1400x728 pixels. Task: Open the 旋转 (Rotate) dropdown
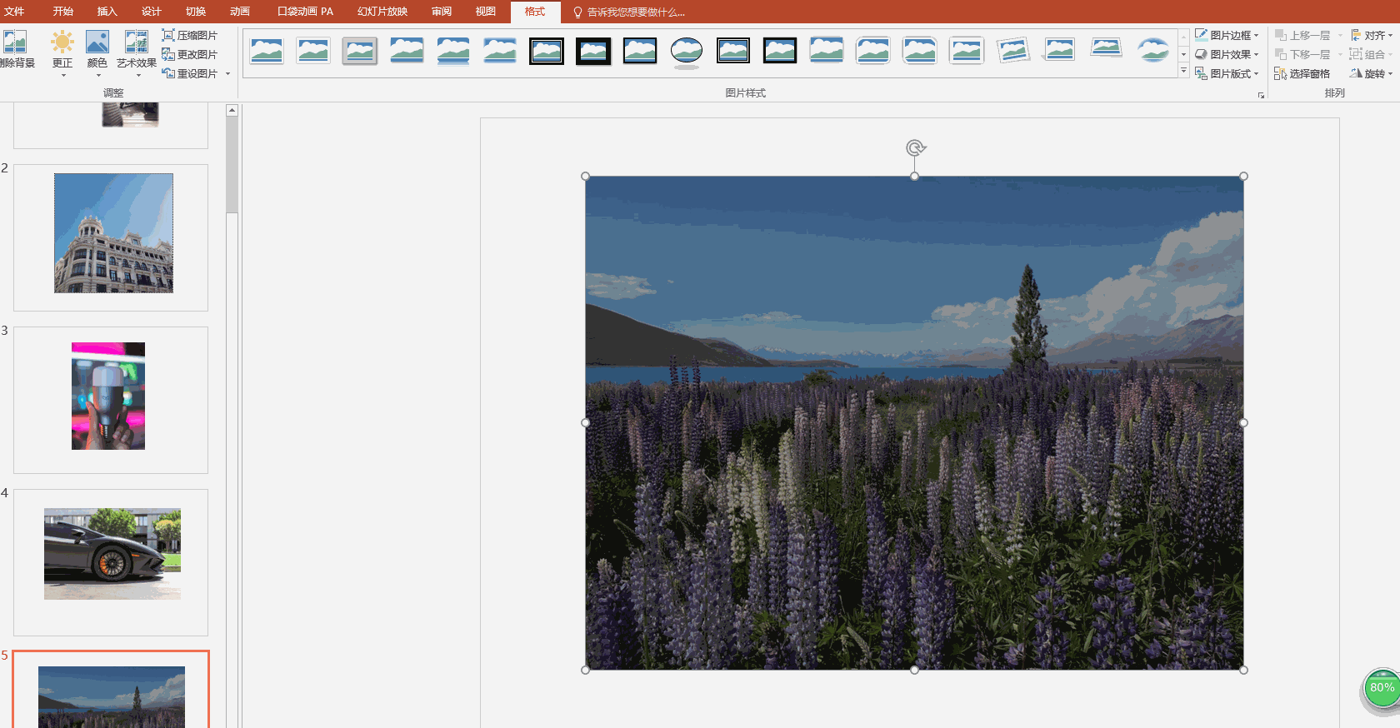pyautogui.click(x=1371, y=73)
